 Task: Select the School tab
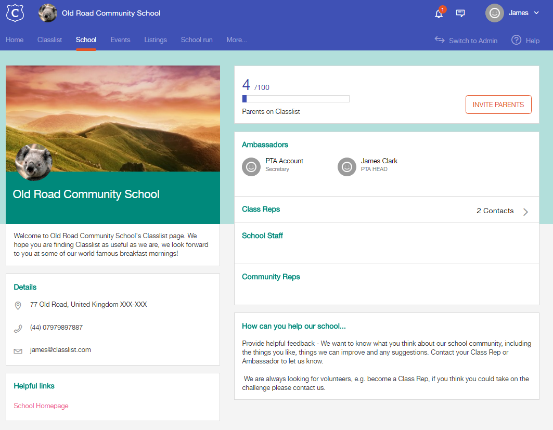tap(86, 40)
